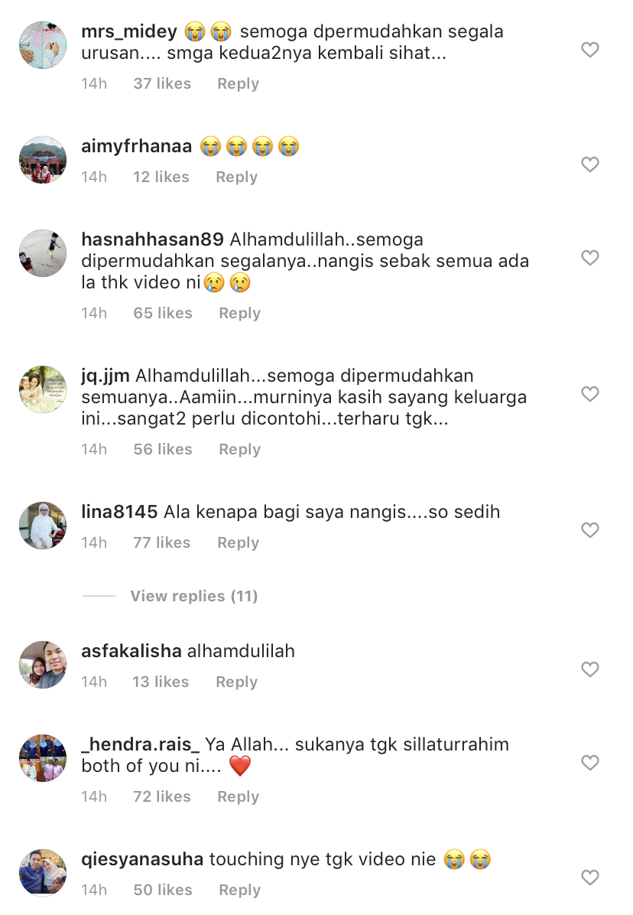Screen dimensions: 633x915
Task: Expand View replies (11) under lina8145
Action: click(193, 596)
